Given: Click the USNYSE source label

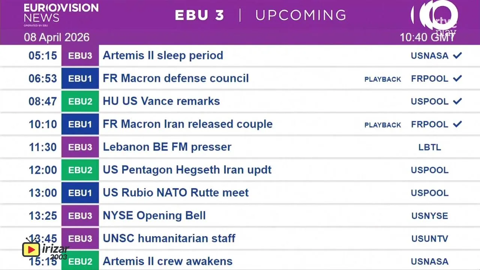Looking at the screenshot, I should 429,216.
